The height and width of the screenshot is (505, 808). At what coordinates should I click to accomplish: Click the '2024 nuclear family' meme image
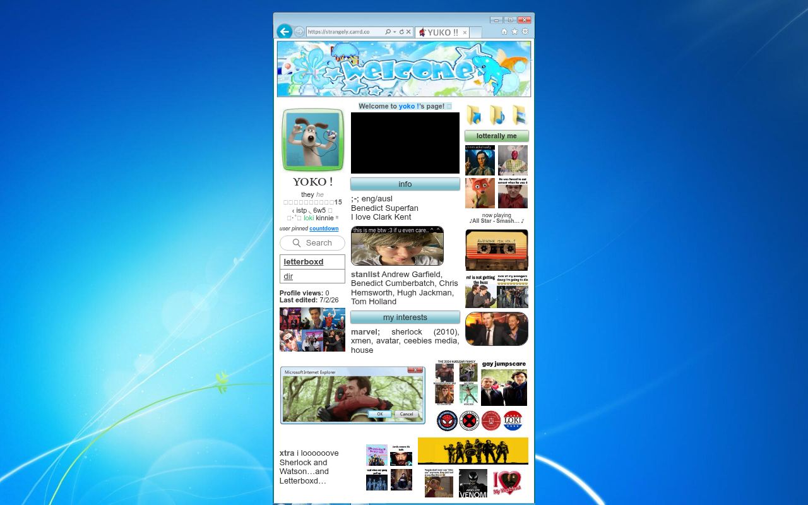pos(456,383)
